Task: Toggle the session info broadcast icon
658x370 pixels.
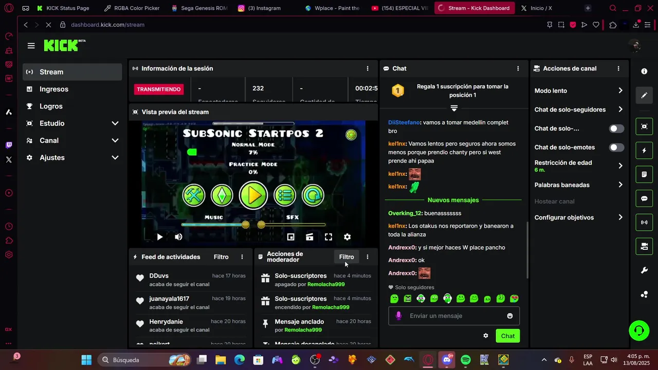Action: (644, 223)
